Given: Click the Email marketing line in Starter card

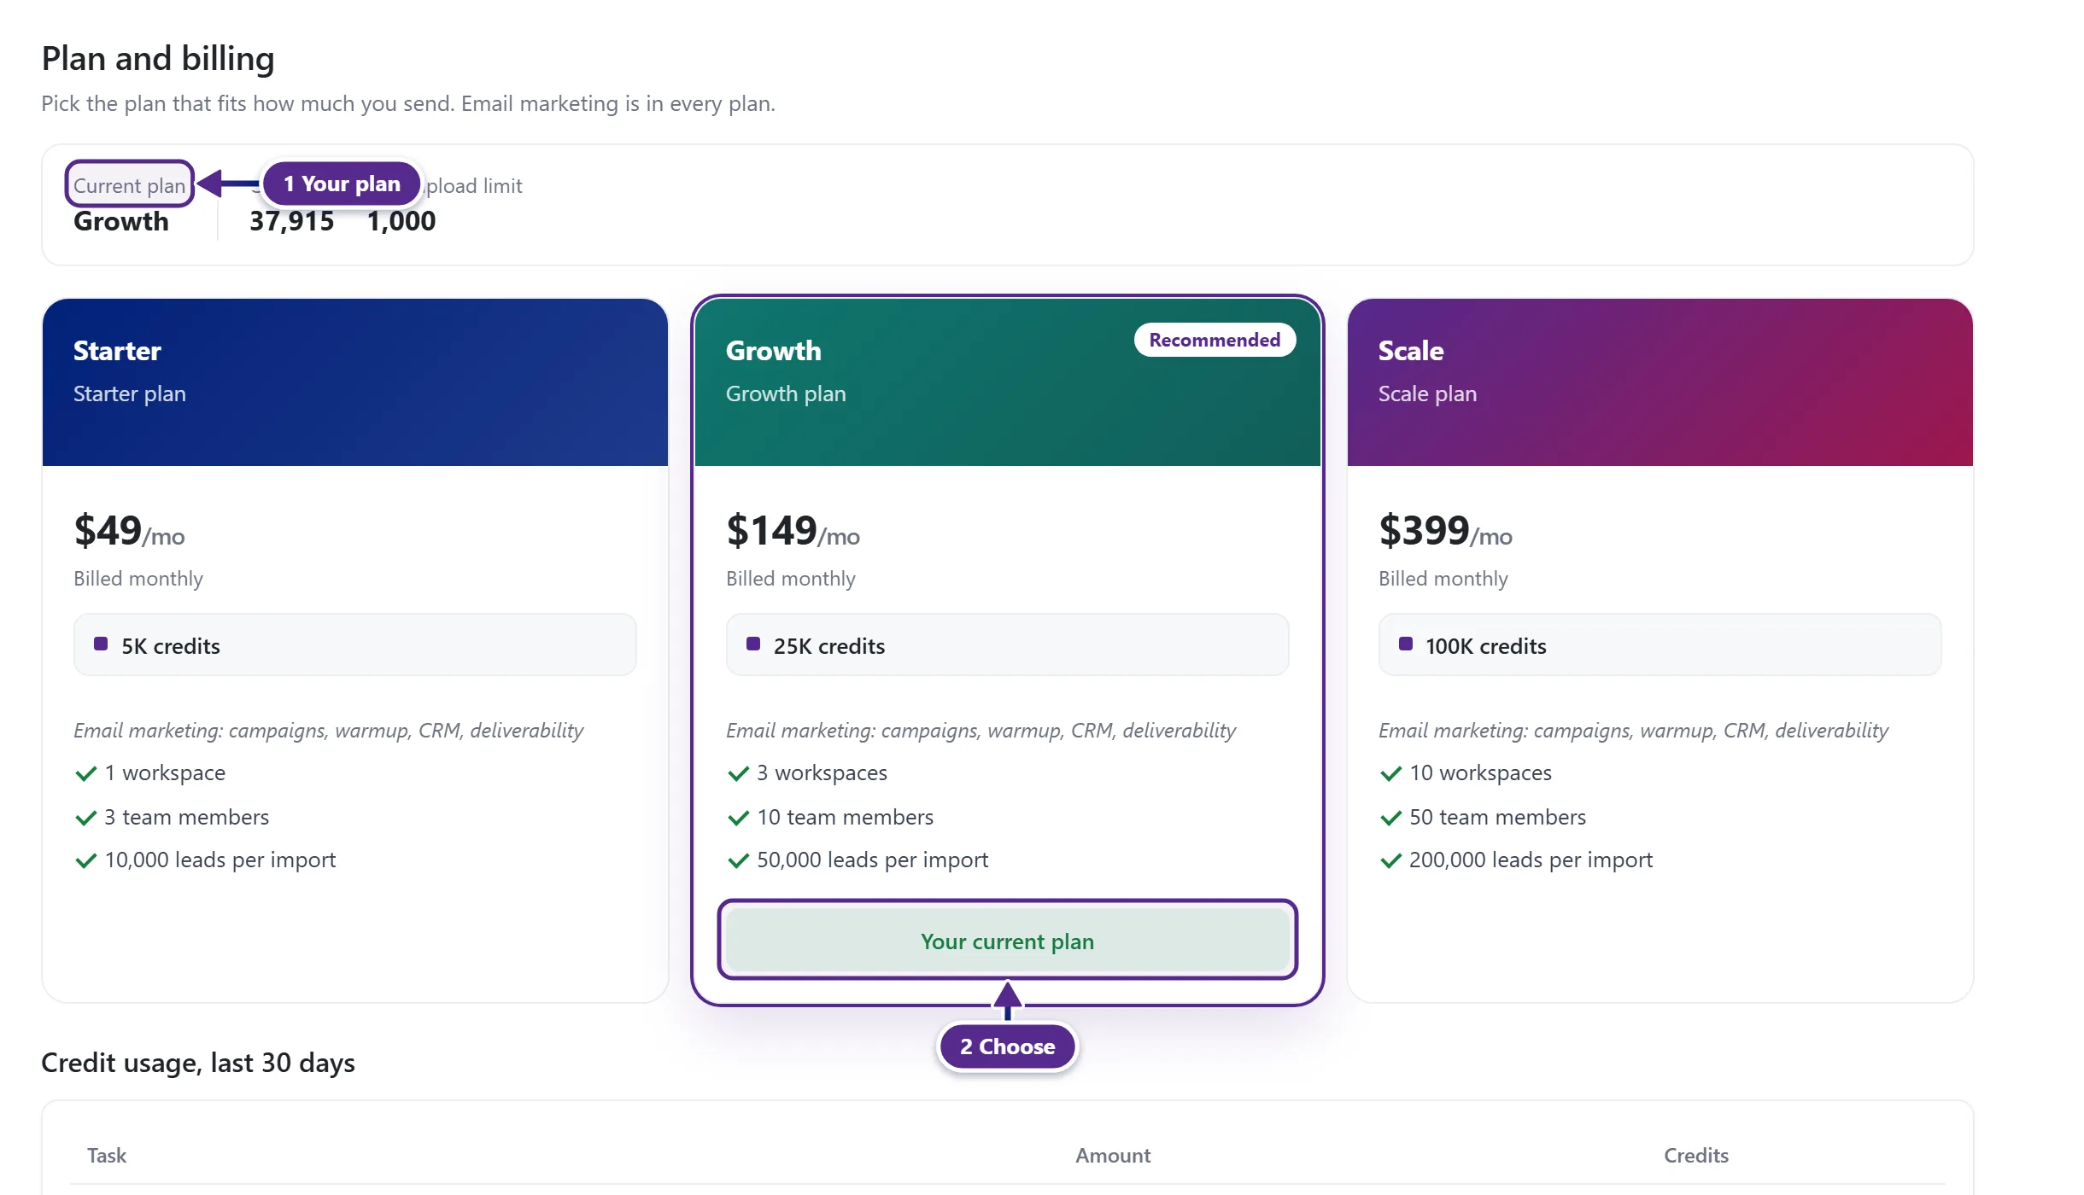Looking at the screenshot, I should (x=329, y=730).
